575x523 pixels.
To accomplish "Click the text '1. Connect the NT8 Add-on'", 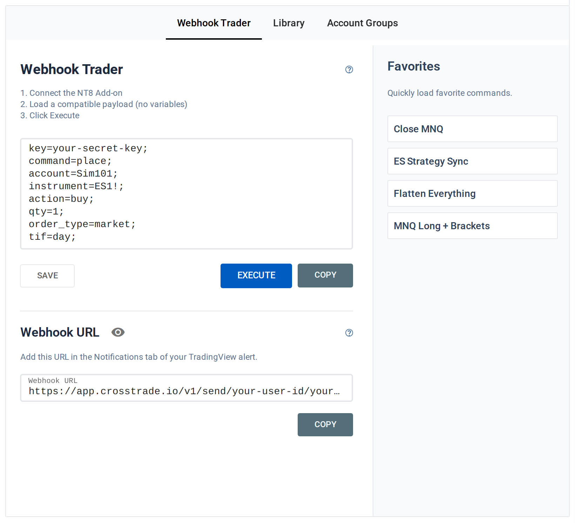I will click(72, 93).
